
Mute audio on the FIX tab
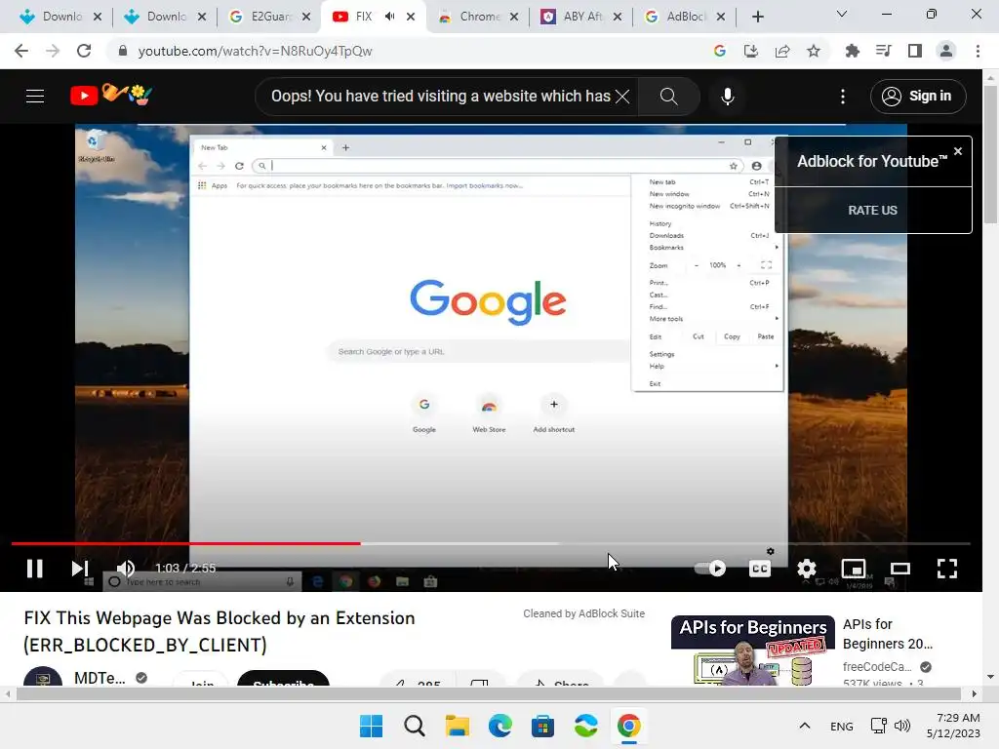[x=389, y=17]
